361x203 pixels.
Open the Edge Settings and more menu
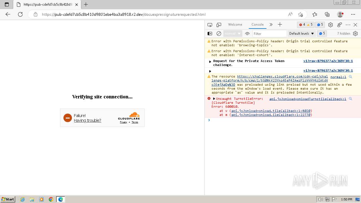click(x=353, y=14)
